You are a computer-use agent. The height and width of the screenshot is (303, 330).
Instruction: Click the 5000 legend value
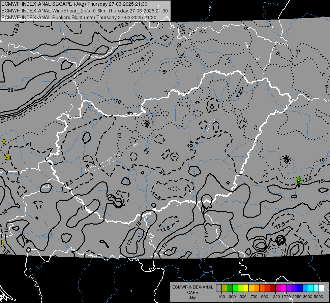[319, 297]
